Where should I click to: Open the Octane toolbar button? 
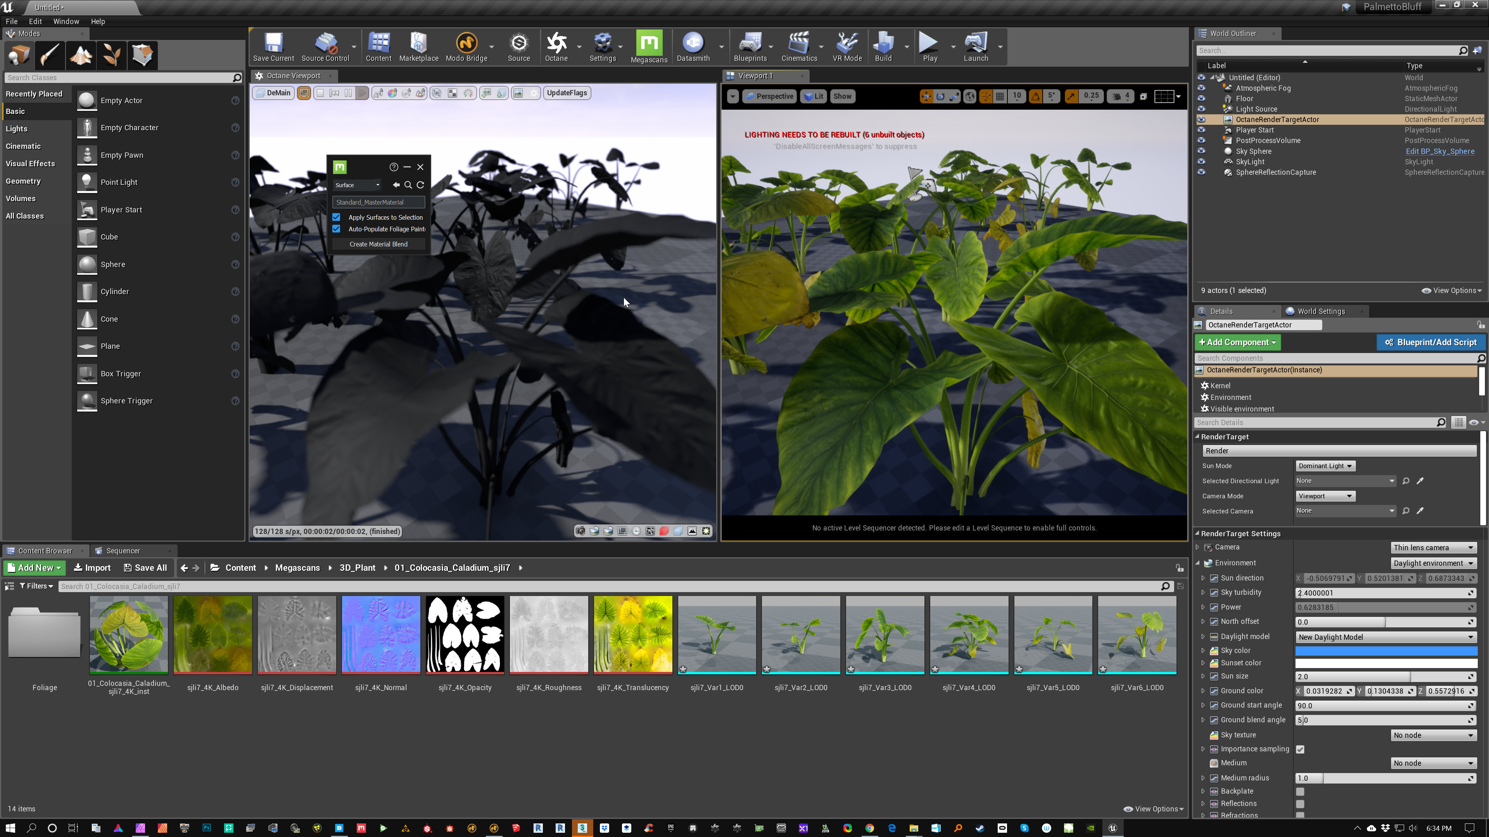coord(556,46)
